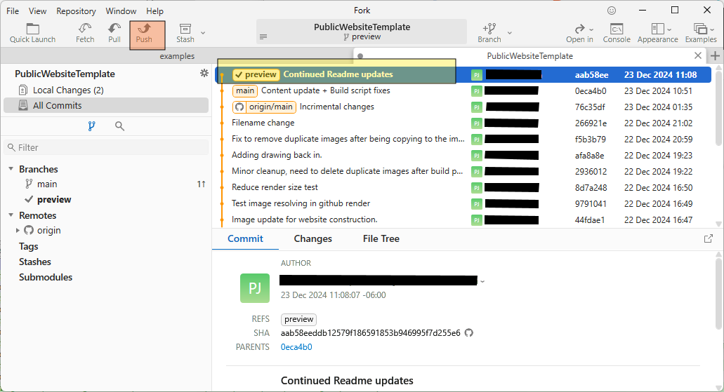Image resolution: width=724 pixels, height=392 pixels.
Task: Open the commit on GitHub via the SHA icon
Action: click(469, 332)
